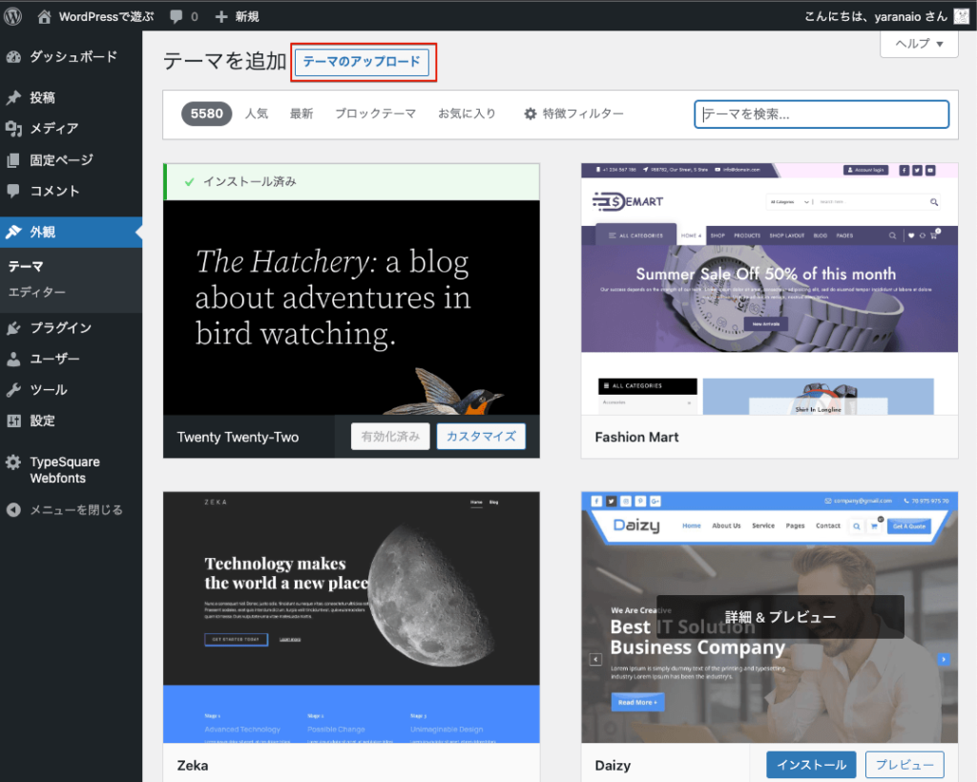Screen dimensions: 977x782
Task: Open メディア library menu
Action: 71,128
